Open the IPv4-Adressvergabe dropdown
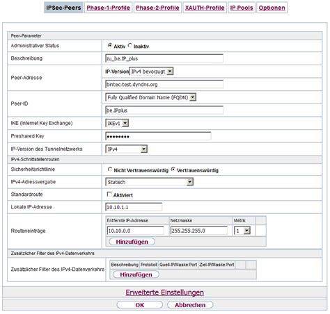The height and width of the screenshot is (314, 330). (x=150, y=182)
